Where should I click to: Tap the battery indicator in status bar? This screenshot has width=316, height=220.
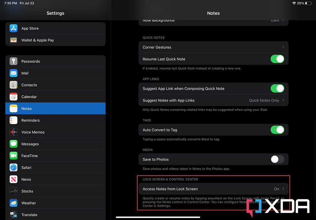pos(309,3)
